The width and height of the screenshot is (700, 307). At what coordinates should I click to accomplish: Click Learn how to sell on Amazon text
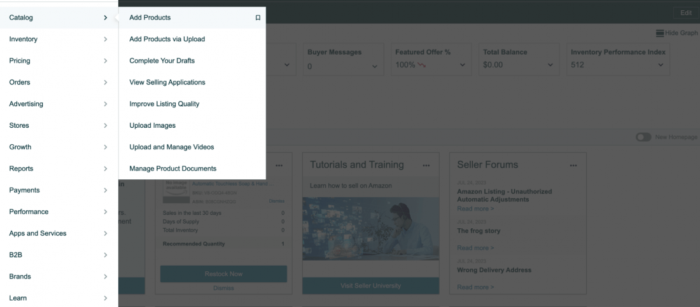tap(351, 186)
